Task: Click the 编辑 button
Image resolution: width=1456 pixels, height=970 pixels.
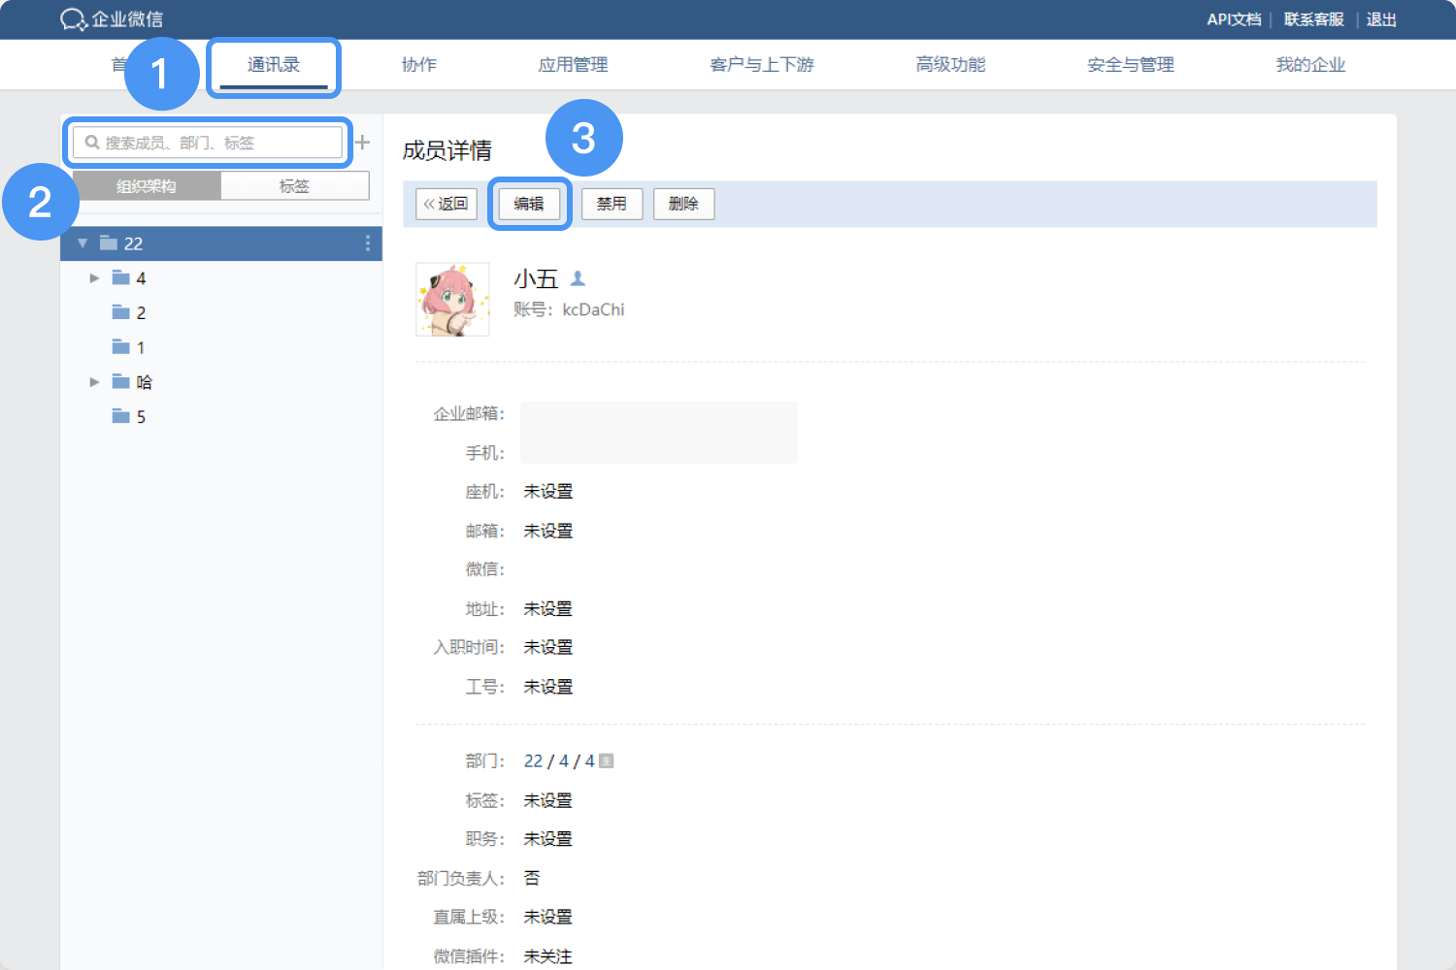Action: click(529, 204)
